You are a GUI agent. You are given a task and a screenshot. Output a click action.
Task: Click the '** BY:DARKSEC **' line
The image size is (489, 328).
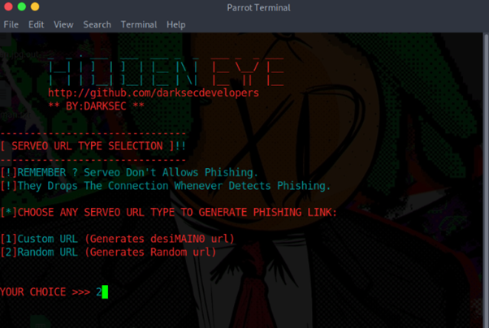(x=96, y=106)
